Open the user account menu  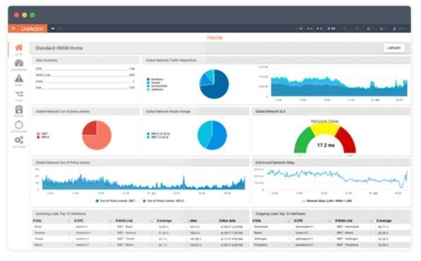point(400,29)
